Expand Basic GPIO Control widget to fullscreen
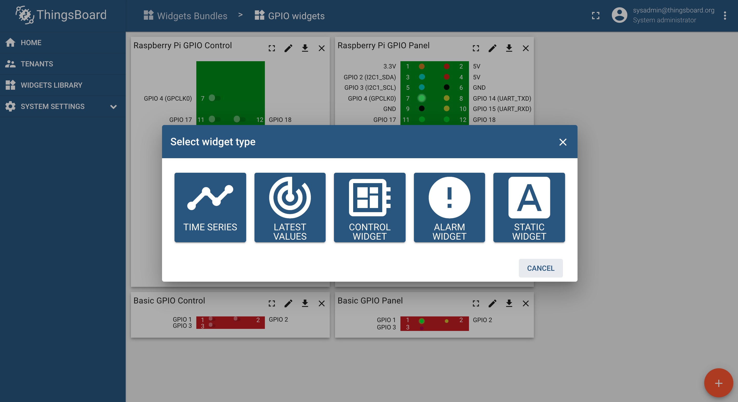Viewport: 738px width, 402px height. tap(272, 303)
